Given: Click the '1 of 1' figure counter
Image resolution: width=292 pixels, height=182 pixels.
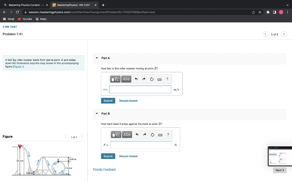Looking at the screenshot, I should tap(74, 137).
